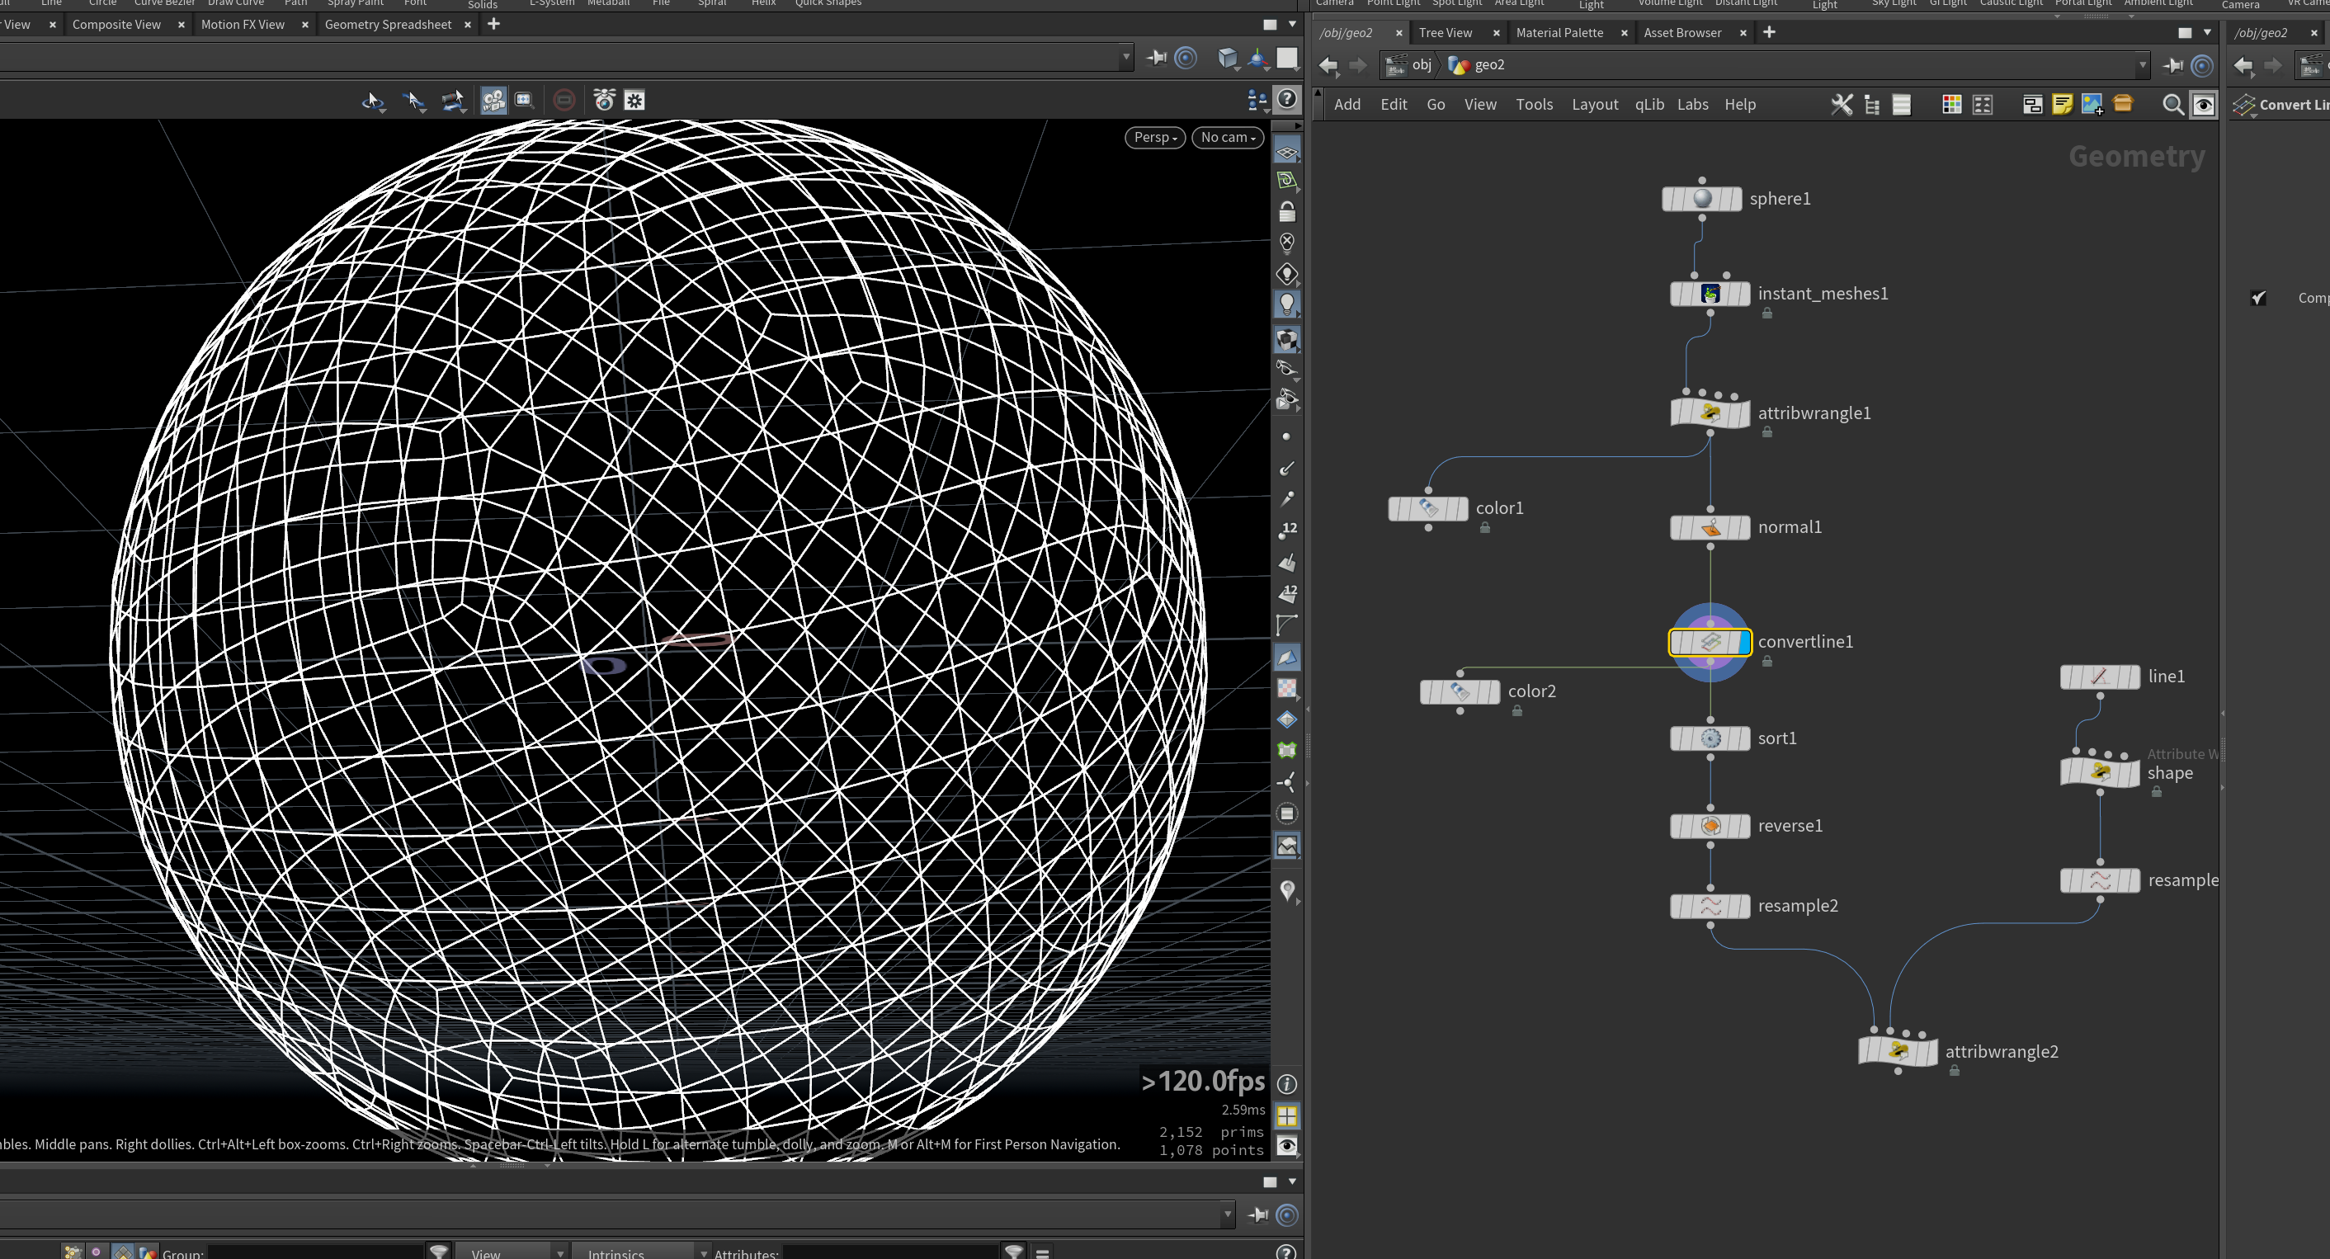Open the Layout menu in network editor

1595,105
